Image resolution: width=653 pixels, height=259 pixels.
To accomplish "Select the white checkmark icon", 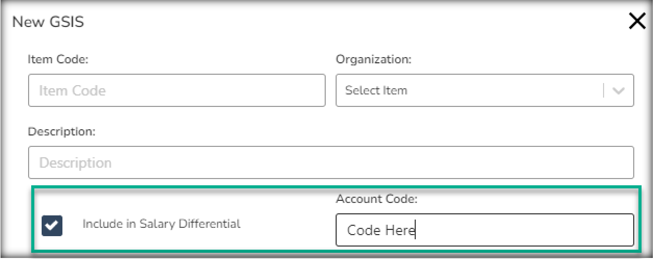I will 52,225.
